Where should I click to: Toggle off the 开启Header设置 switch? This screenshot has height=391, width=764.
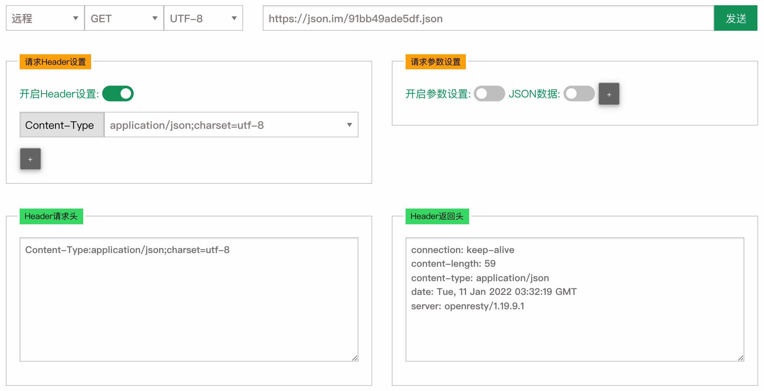(x=118, y=94)
